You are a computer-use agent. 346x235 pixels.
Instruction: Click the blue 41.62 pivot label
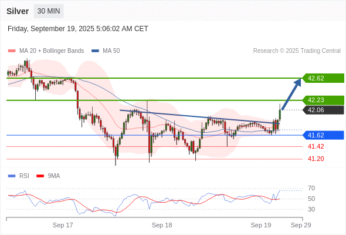pos(323,135)
